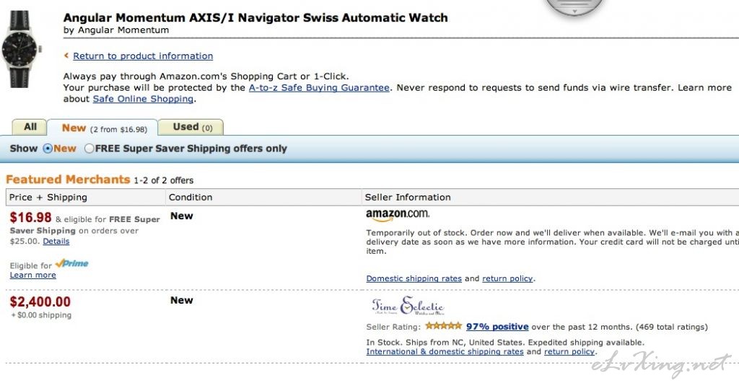Viewport: 739px width, 388px height.
Task: Click the amazon.com seller logo
Action: pyautogui.click(x=398, y=215)
